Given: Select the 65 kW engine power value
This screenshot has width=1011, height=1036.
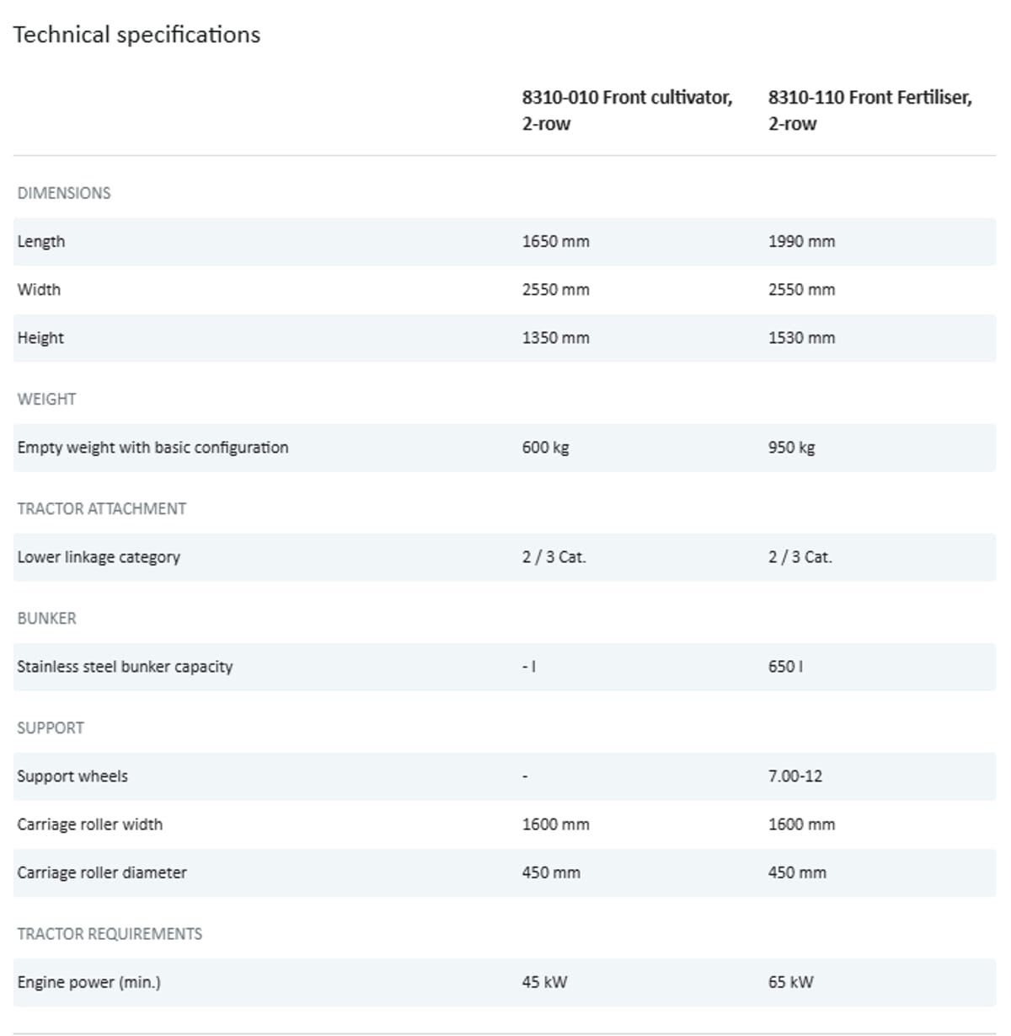Looking at the screenshot, I should (x=790, y=982).
